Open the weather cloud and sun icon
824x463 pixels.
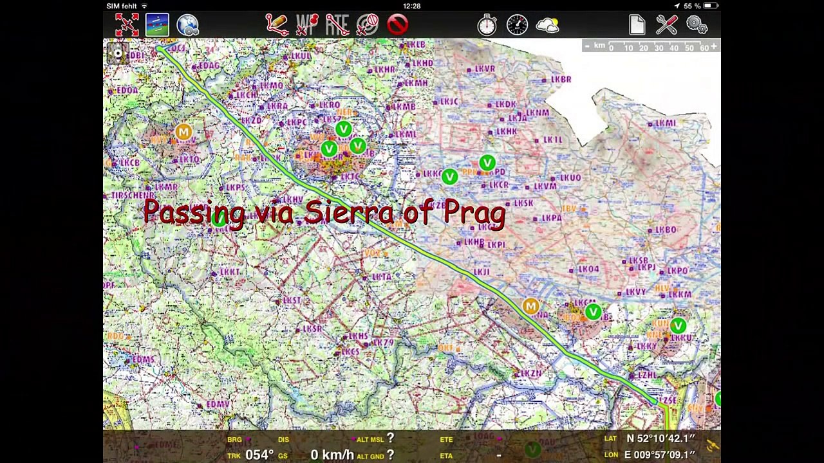(547, 25)
